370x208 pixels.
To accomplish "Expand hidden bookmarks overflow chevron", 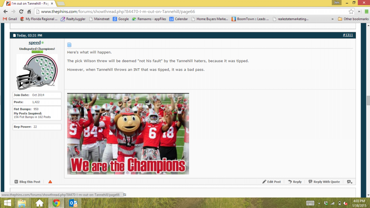I will coord(332,19).
